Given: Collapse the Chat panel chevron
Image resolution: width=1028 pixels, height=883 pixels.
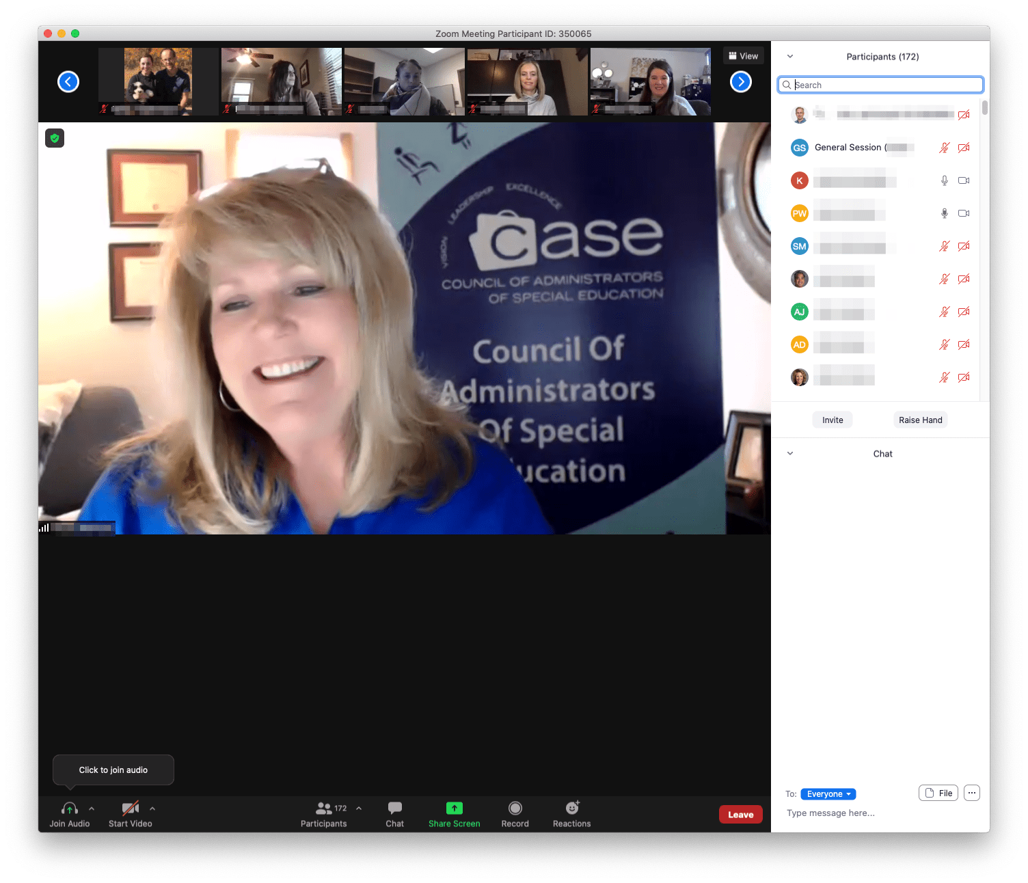Looking at the screenshot, I should tap(790, 454).
